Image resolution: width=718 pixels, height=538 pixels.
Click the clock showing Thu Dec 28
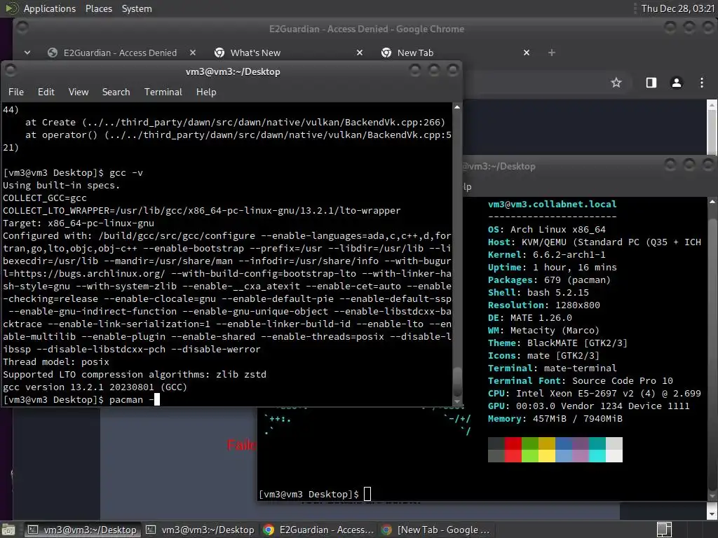[x=678, y=8]
